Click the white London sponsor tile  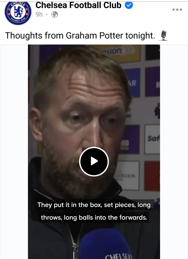point(127,175)
